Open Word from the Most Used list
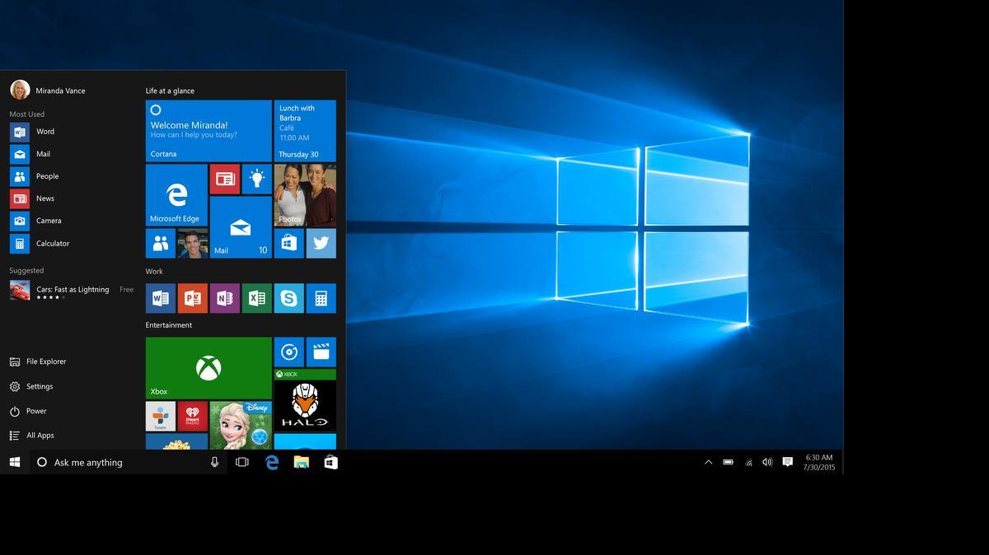Viewport: 989px width, 555px height. coord(73,132)
